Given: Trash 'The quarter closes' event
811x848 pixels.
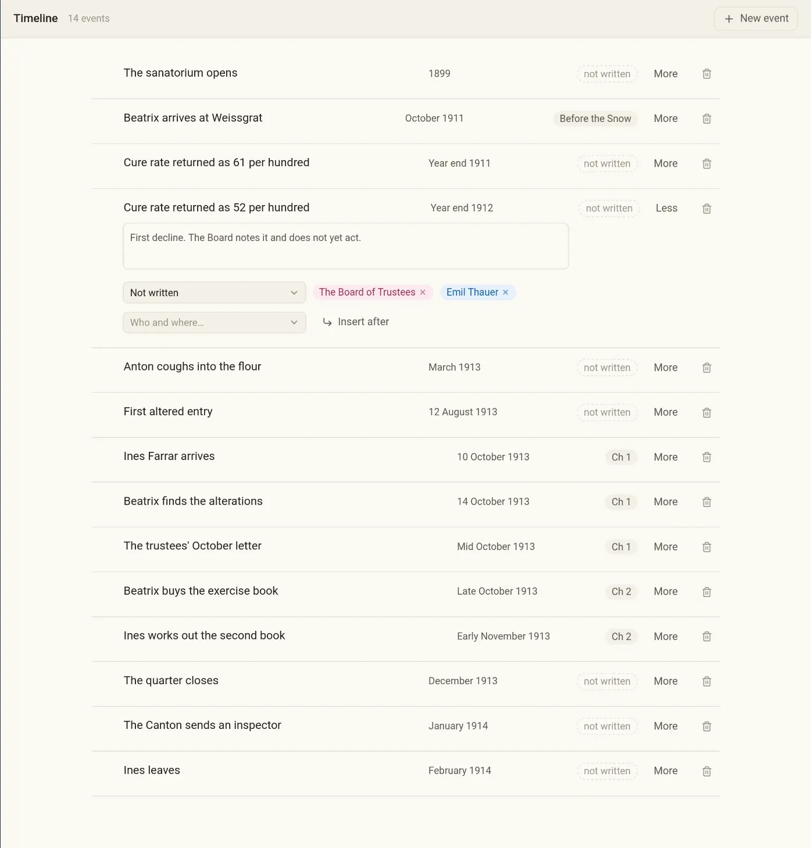Looking at the screenshot, I should point(706,681).
